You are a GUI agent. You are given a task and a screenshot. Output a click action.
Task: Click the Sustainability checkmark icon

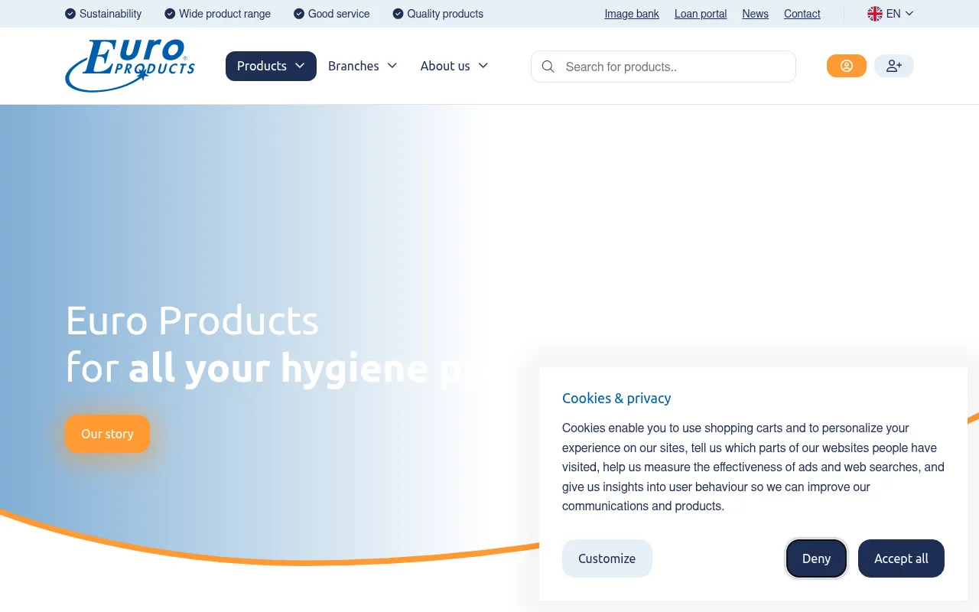(70, 14)
